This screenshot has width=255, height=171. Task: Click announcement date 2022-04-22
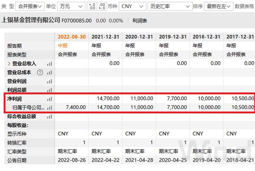(x=105, y=160)
